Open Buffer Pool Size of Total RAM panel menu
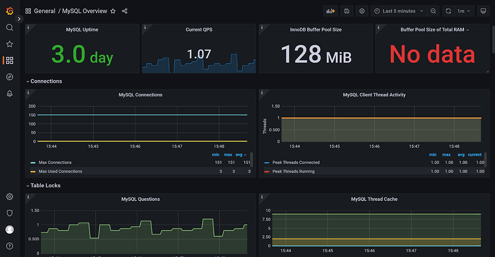 click(x=468, y=30)
